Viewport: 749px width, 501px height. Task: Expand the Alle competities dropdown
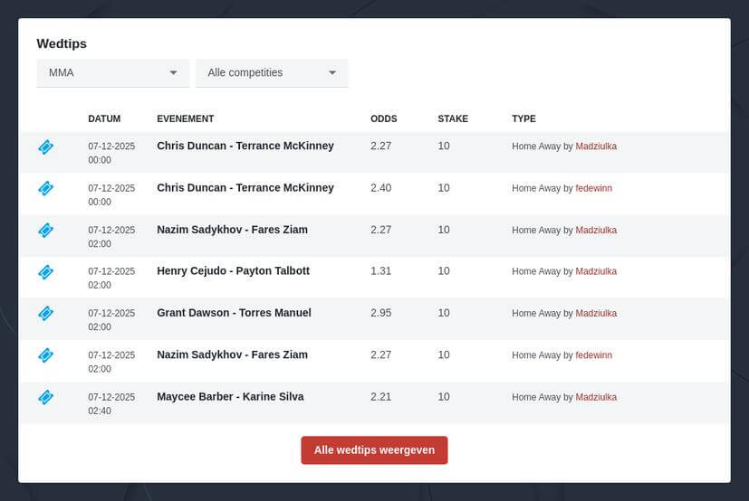[272, 72]
